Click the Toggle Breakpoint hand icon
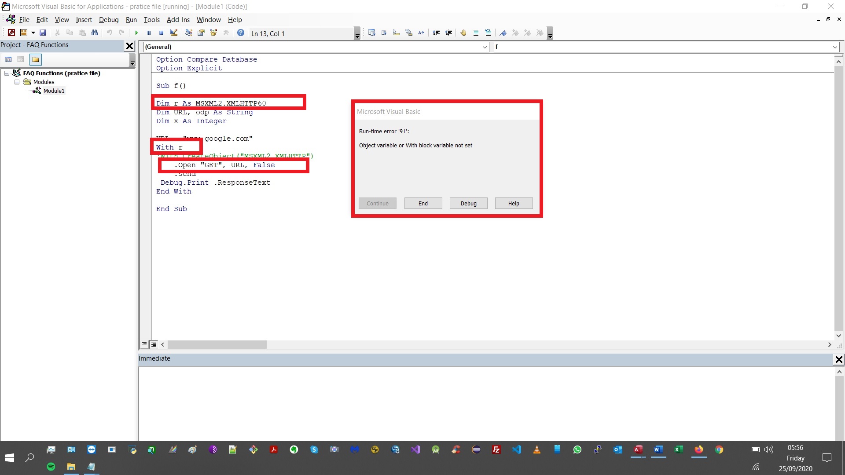The image size is (845, 475). (x=463, y=33)
